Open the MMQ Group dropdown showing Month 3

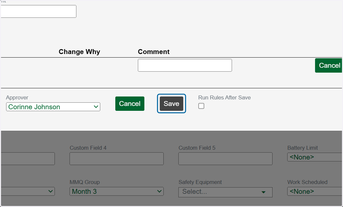click(x=117, y=191)
